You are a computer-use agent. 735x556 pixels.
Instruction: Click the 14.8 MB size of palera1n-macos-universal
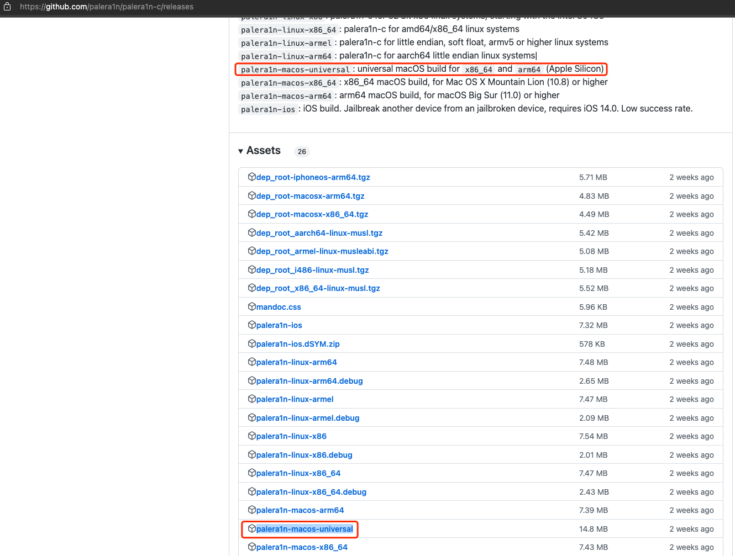594,529
